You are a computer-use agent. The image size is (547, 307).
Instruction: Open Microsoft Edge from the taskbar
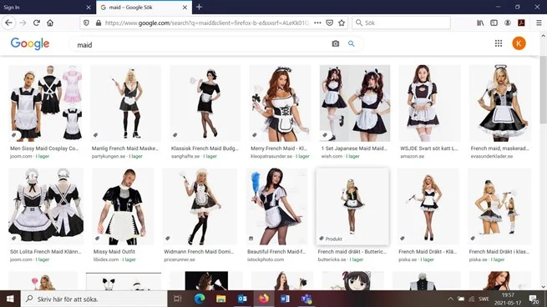coord(200,299)
